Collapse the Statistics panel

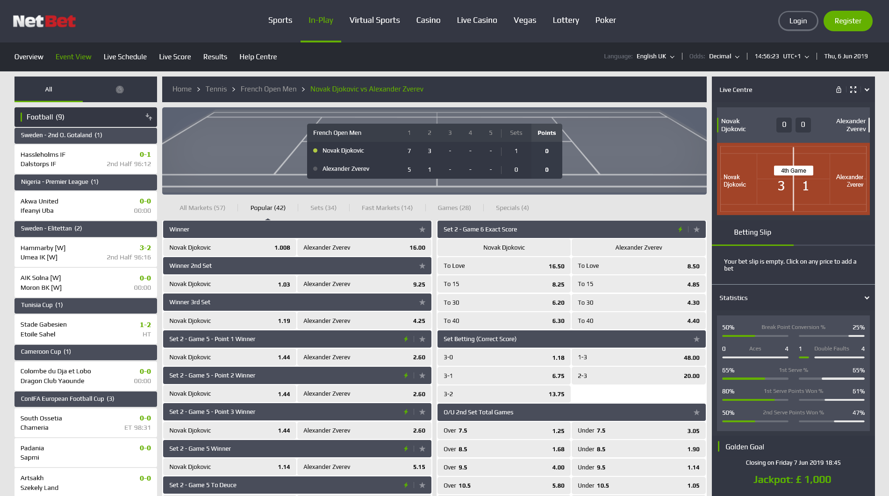(x=867, y=298)
